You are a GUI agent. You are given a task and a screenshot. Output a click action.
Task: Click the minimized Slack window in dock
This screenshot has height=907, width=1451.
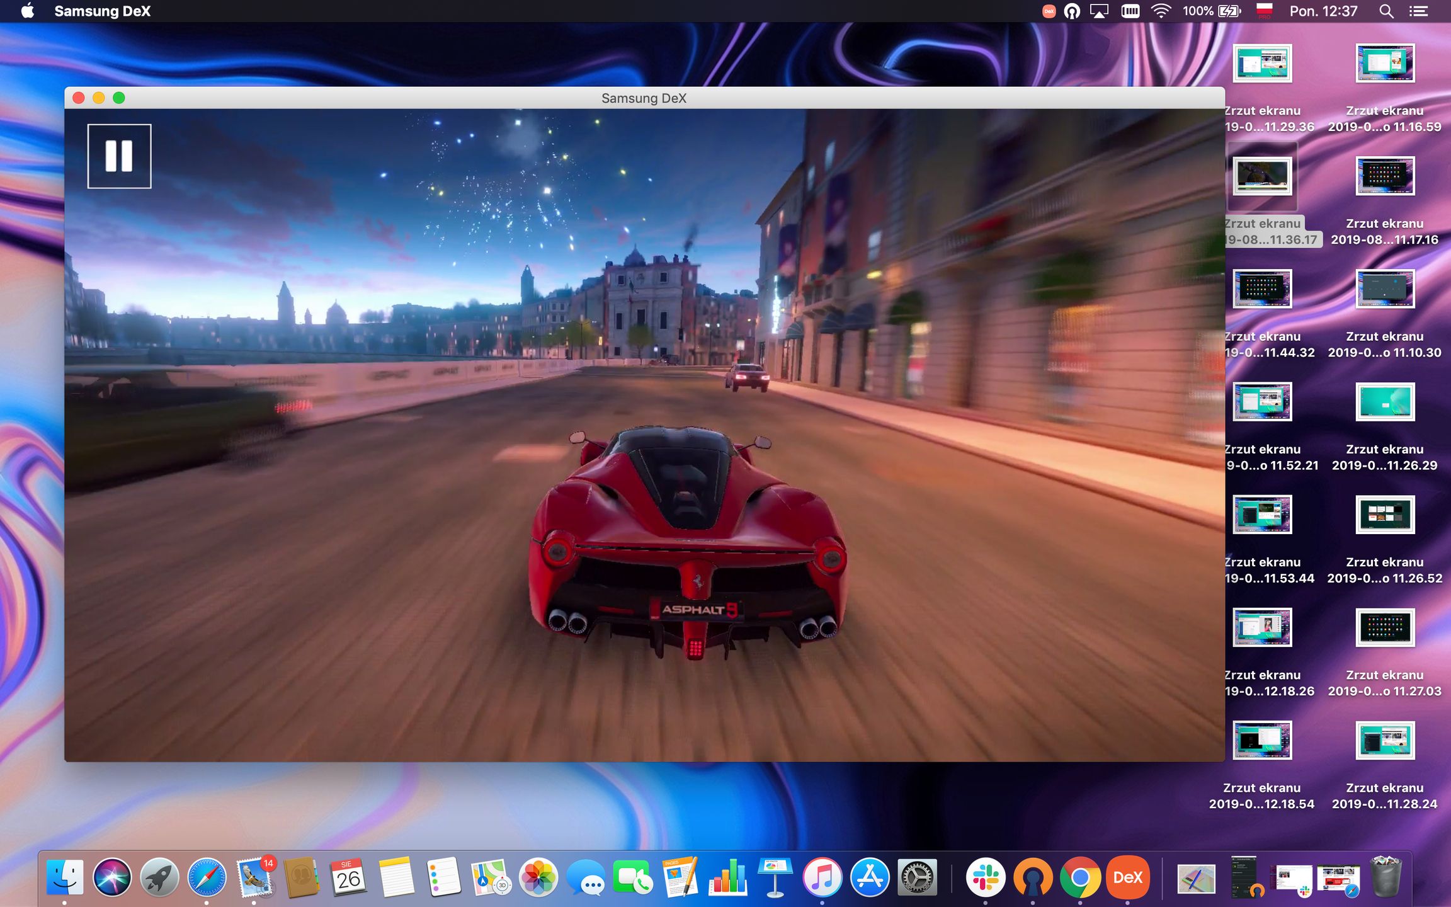coord(1293,879)
